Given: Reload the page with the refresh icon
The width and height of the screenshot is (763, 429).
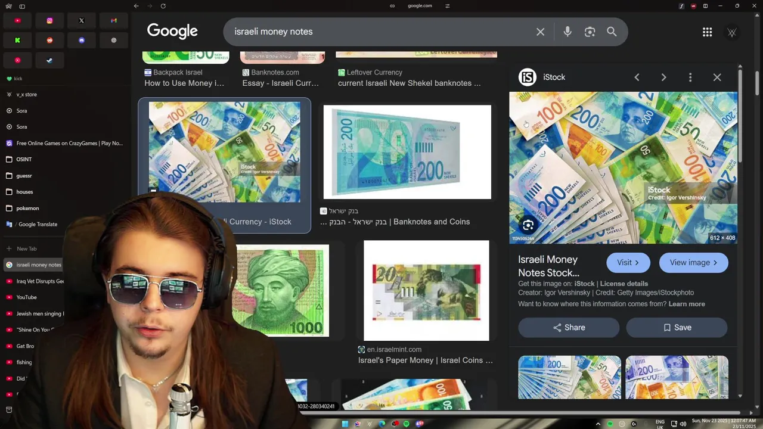Looking at the screenshot, I should pos(163,6).
